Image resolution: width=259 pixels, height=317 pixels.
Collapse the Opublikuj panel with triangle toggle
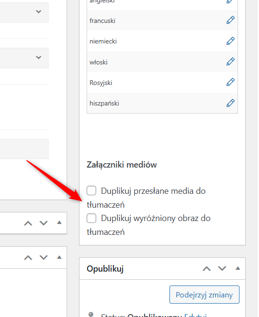click(238, 268)
